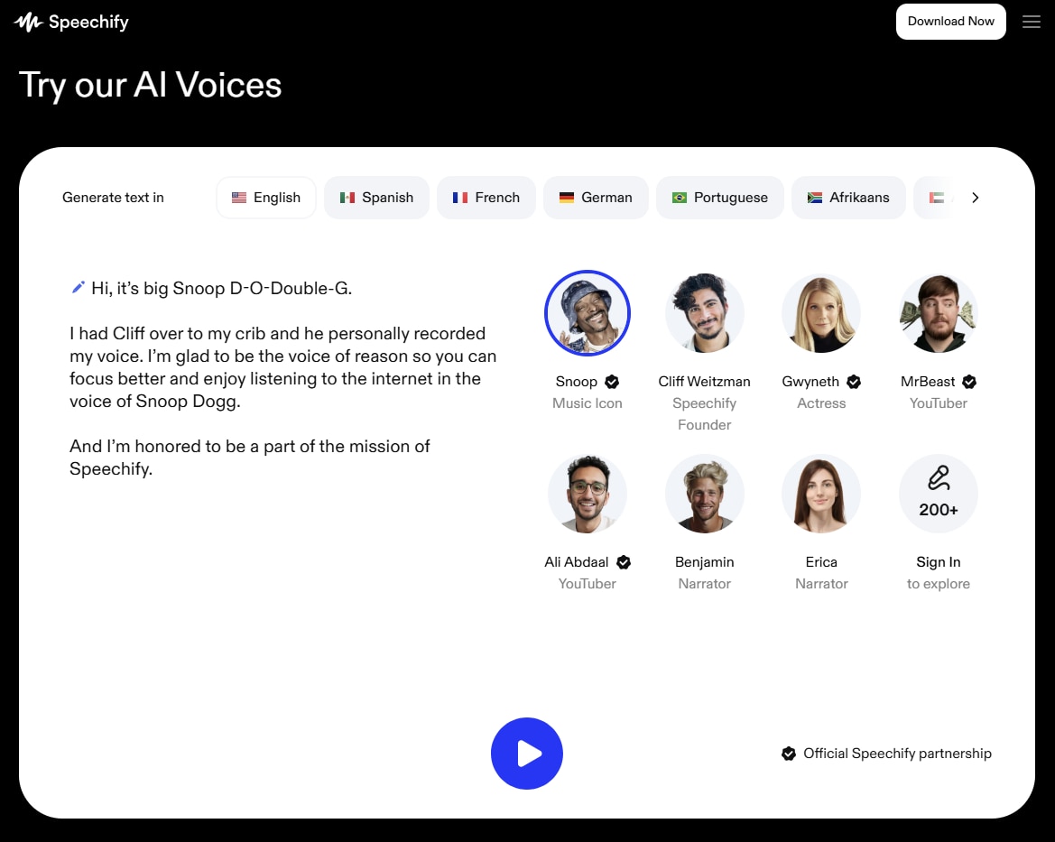The height and width of the screenshot is (842, 1055).
Task: Click the "Generate text in" label
Action: pos(113,198)
